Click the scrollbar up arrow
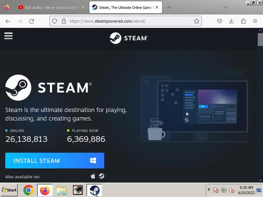 [x=260, y=30]
